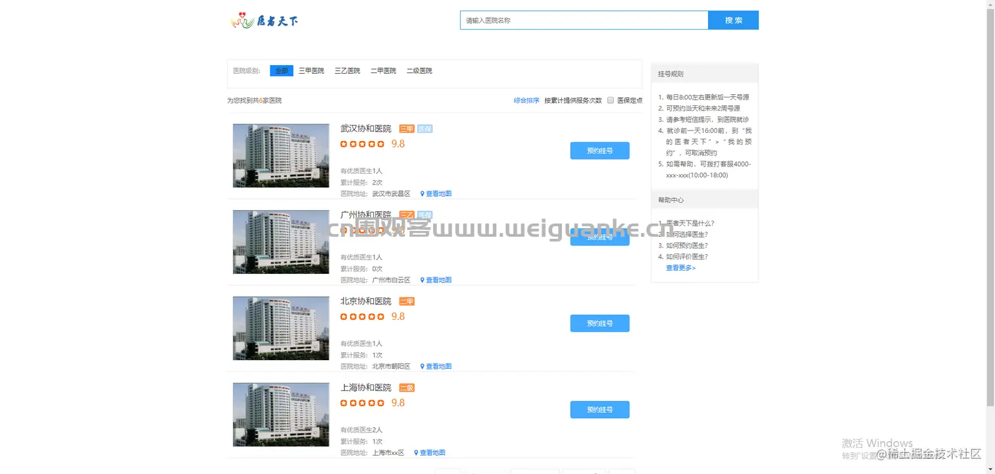The image size is (995, 474).
Task: Click the rule 可预约当天和未来2周号源
Action: [x=703, y=109]
